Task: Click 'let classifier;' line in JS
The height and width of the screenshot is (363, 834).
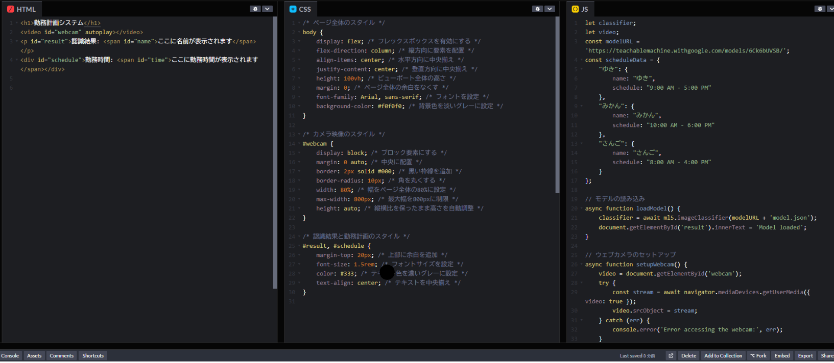Action: (x=610, y=23)
